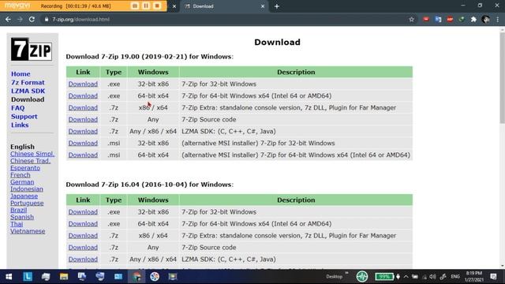Switch language to Japanese
The image size is (505, 284).
click(24, 196)
